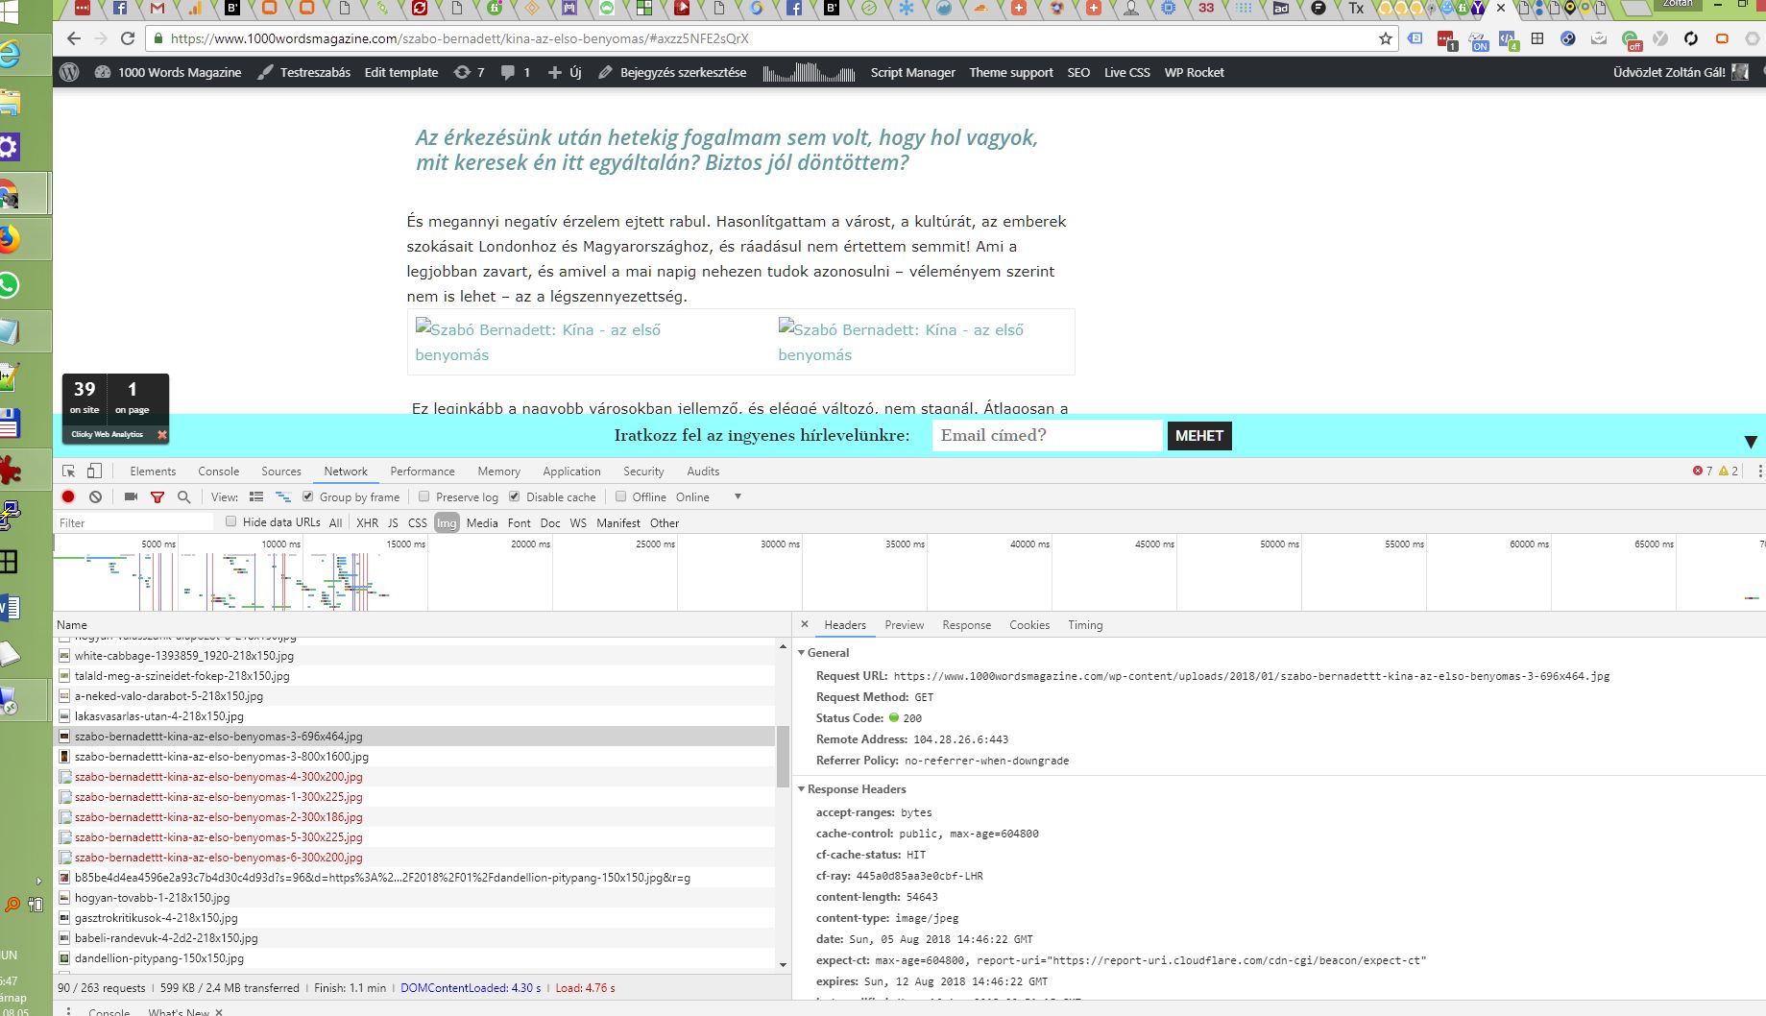This screenshot has height=1016, width=1766.
Task: Open Word from the taskbar
Action: 9,608
